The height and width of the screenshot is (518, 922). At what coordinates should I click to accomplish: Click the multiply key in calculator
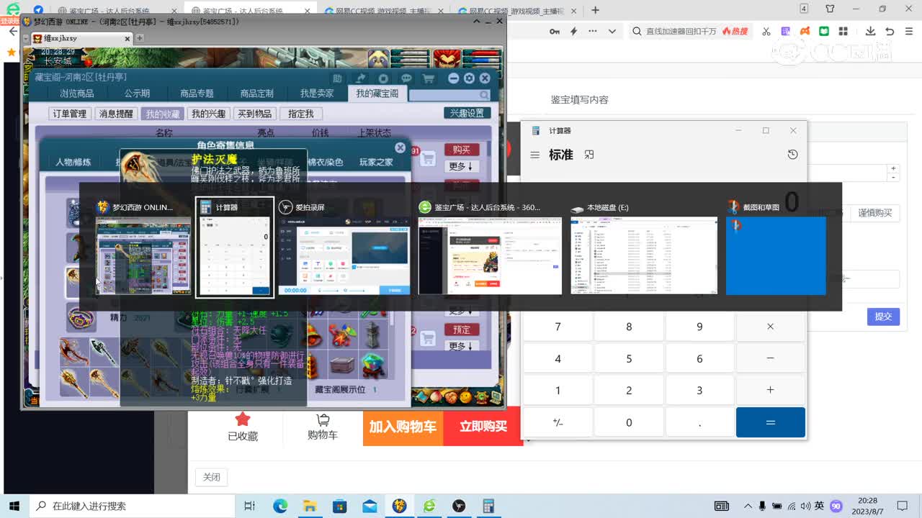770,327
